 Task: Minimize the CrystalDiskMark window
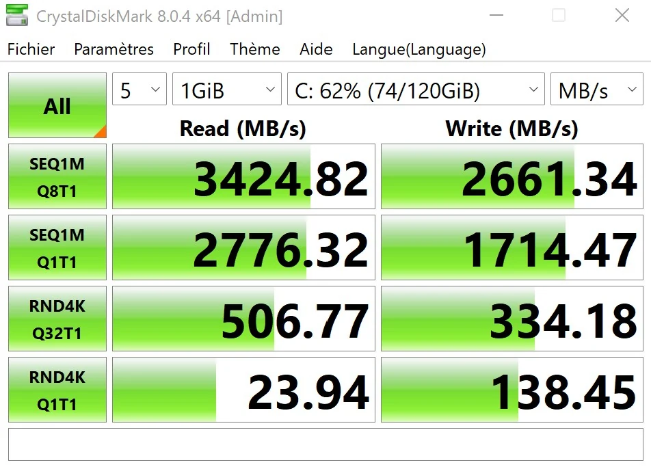click(x=496, y=16)
